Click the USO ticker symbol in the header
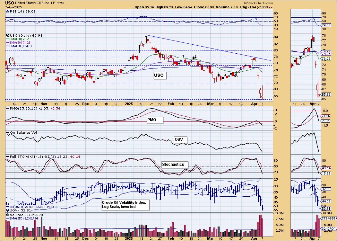 click(x=10, y=3)
